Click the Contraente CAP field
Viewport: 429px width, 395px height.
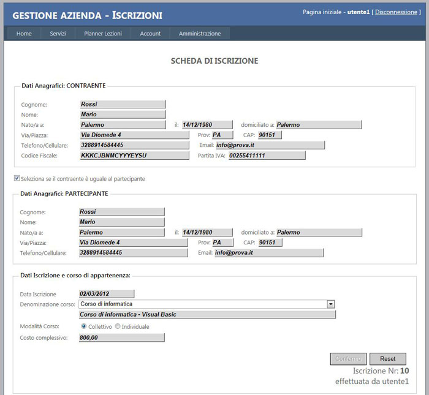(x=270, y=135)
